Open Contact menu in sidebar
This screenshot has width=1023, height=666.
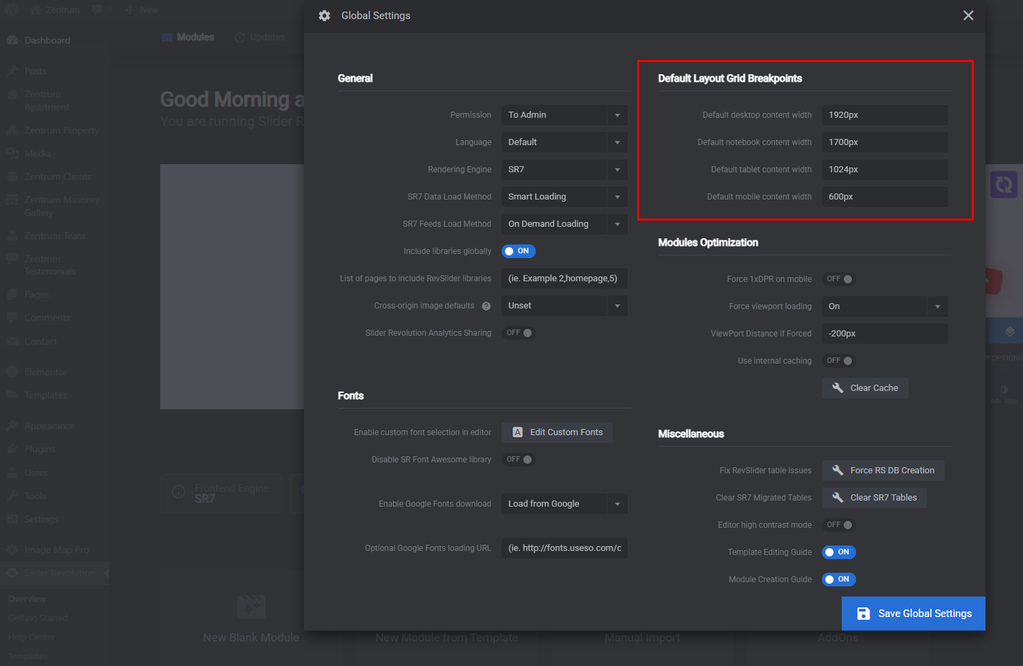pyautogui.click(x=55, y=341)
